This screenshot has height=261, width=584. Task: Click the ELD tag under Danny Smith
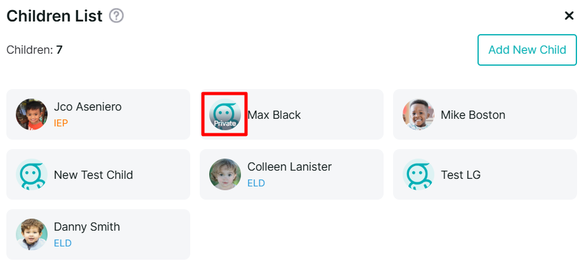[63, 243]
